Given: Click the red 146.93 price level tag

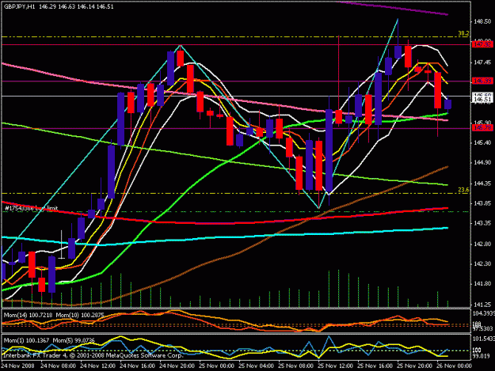Looking at the screenshot, I should pos(482,81).
